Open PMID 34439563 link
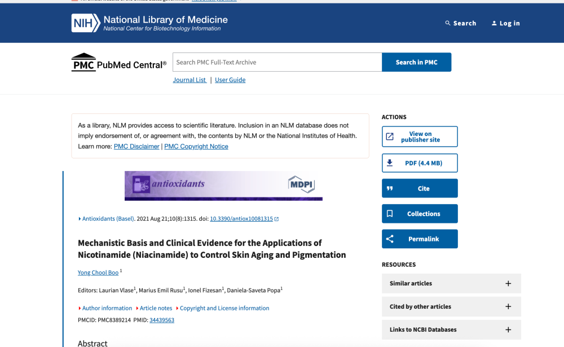Viewport: 564px width, 347px height. click(x=162, y=320)
